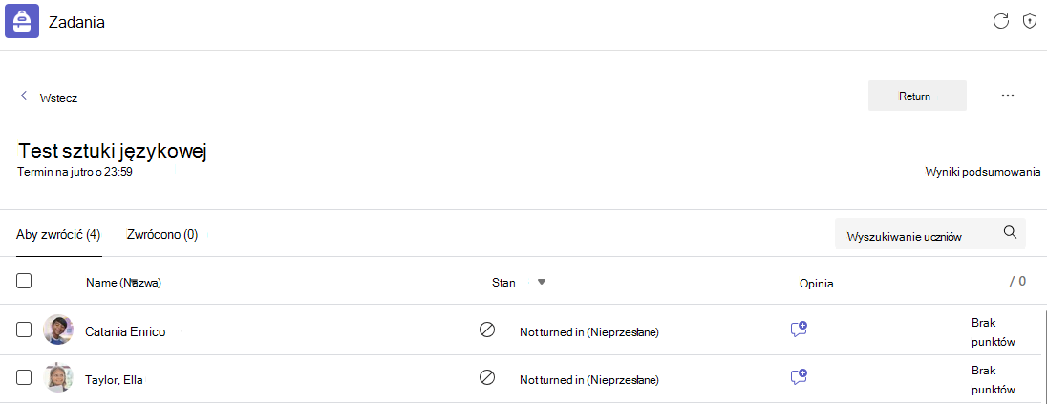Check the box beside Catania Enrico
Image resolution: width=1047 pixels, height=404 pixels.
[x=24, y=330]
